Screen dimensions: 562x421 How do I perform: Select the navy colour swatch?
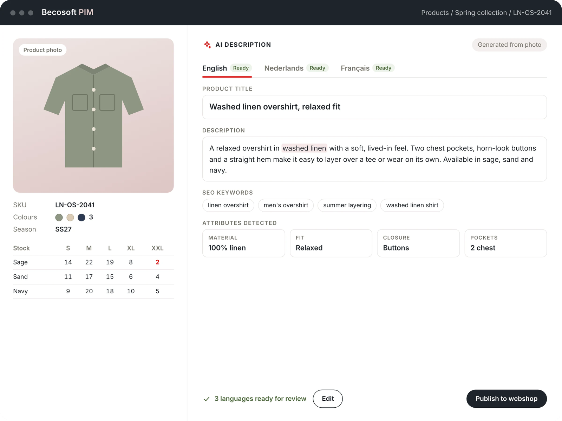tap(81, 218)
